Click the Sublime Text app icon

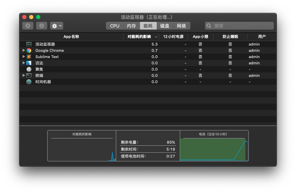tap(29, 57)
